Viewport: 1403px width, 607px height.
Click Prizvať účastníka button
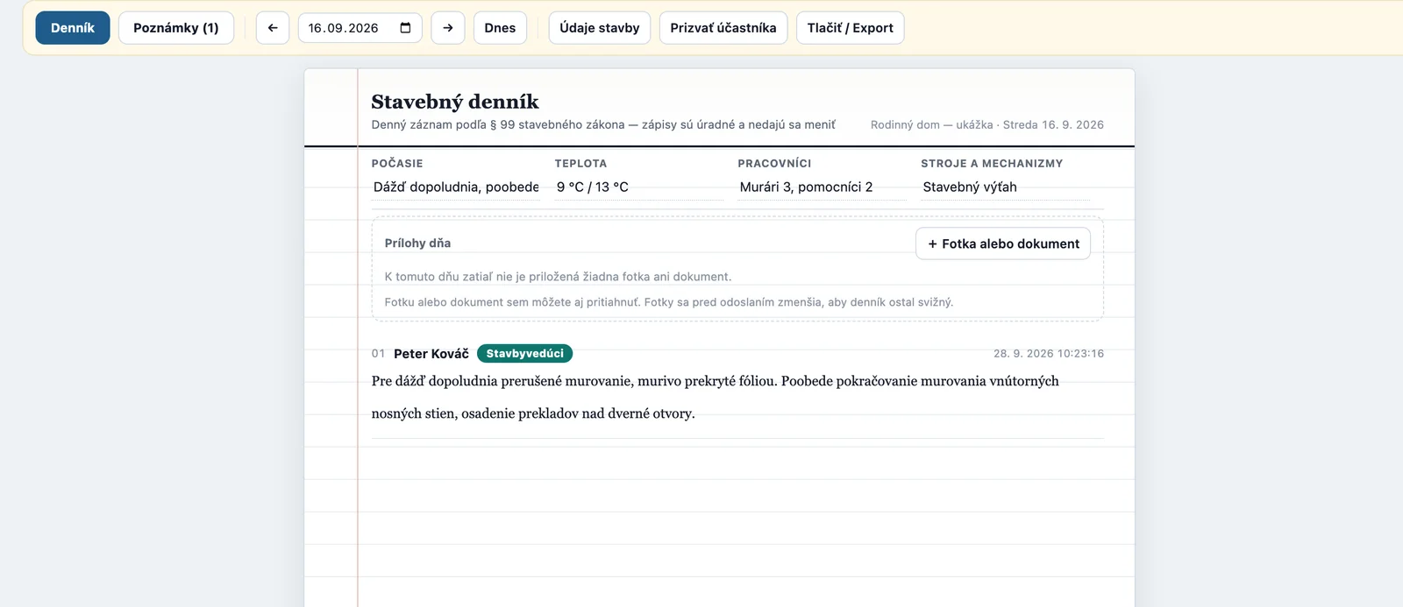tap(723, 28)
